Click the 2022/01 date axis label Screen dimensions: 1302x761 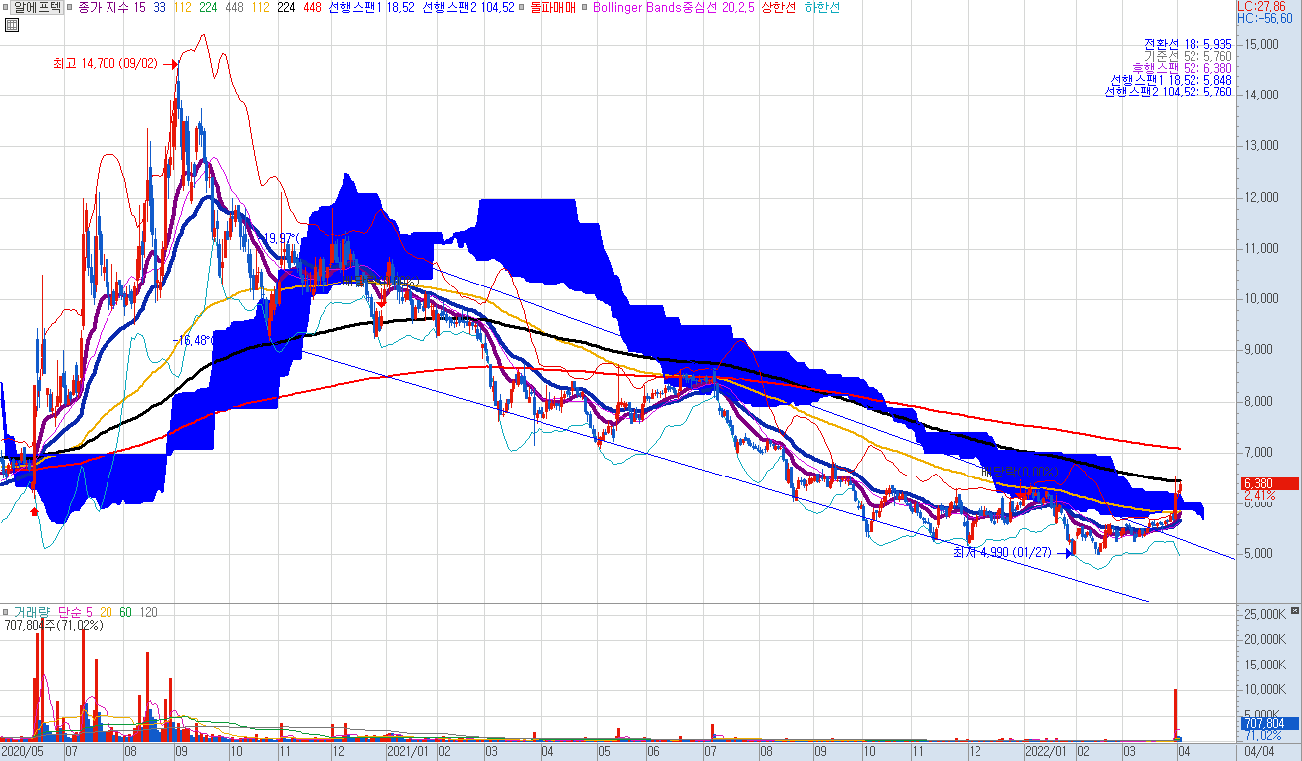pyautogui.click(x=1046, y=753)
